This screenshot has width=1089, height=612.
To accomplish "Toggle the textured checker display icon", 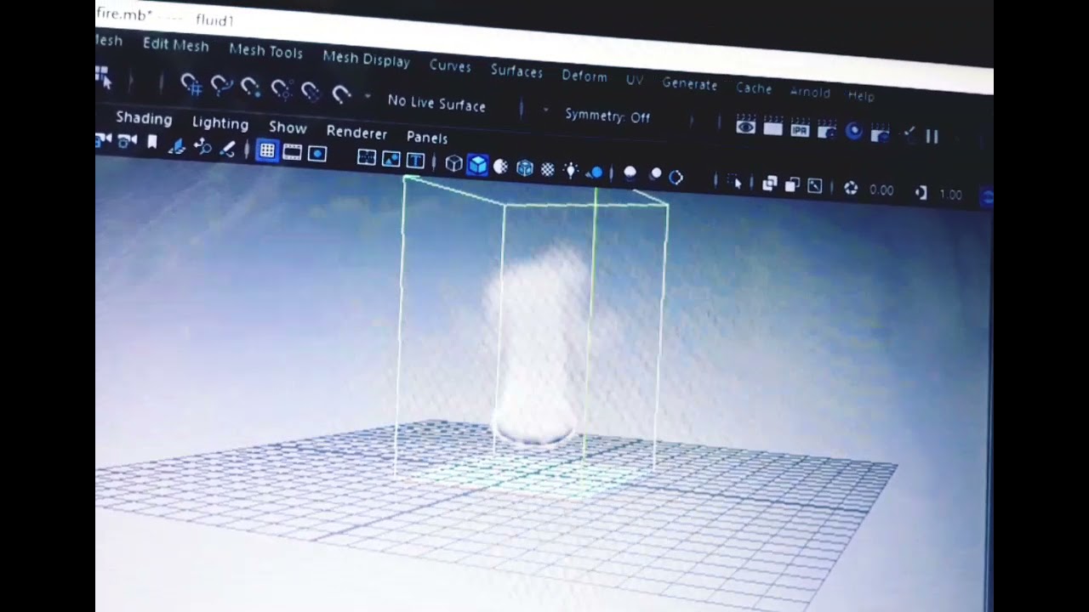I will [x=548, y=170].
